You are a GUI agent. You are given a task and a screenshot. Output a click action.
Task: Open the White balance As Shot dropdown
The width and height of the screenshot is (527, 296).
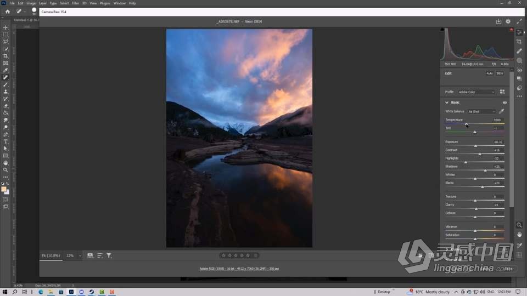481,111
